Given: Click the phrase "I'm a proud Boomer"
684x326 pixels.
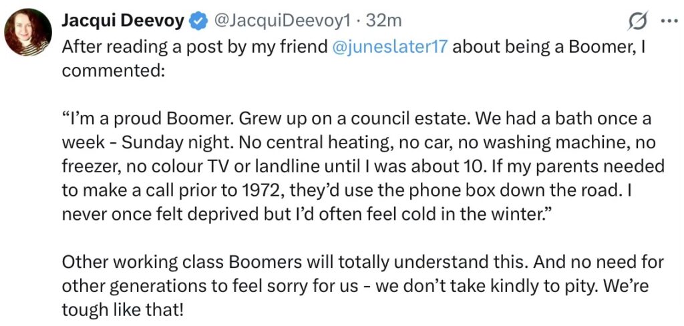Looking at the screenshot, I should pos(137,120).
